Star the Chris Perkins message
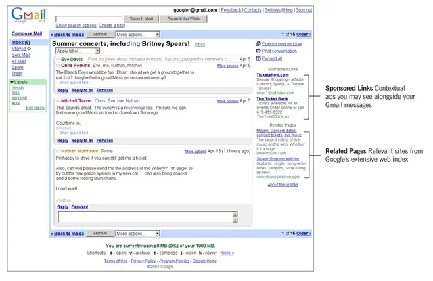The width and height of the screenshot is (433, 281). click(x=58, y=66)
